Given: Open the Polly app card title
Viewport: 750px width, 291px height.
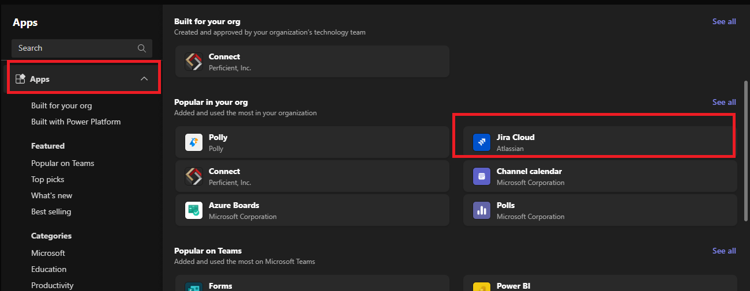Looking at the screenshot, I should (x=218, y=137).
